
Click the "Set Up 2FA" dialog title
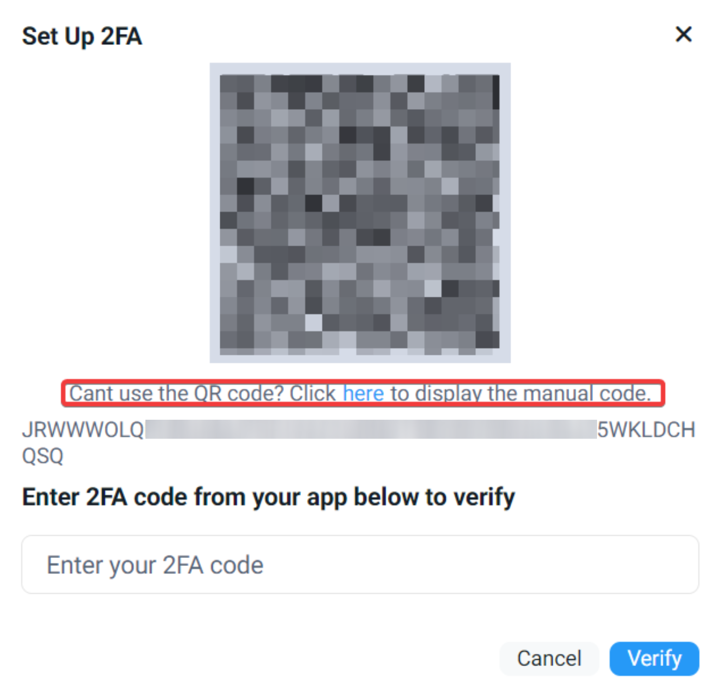point(82,36)
